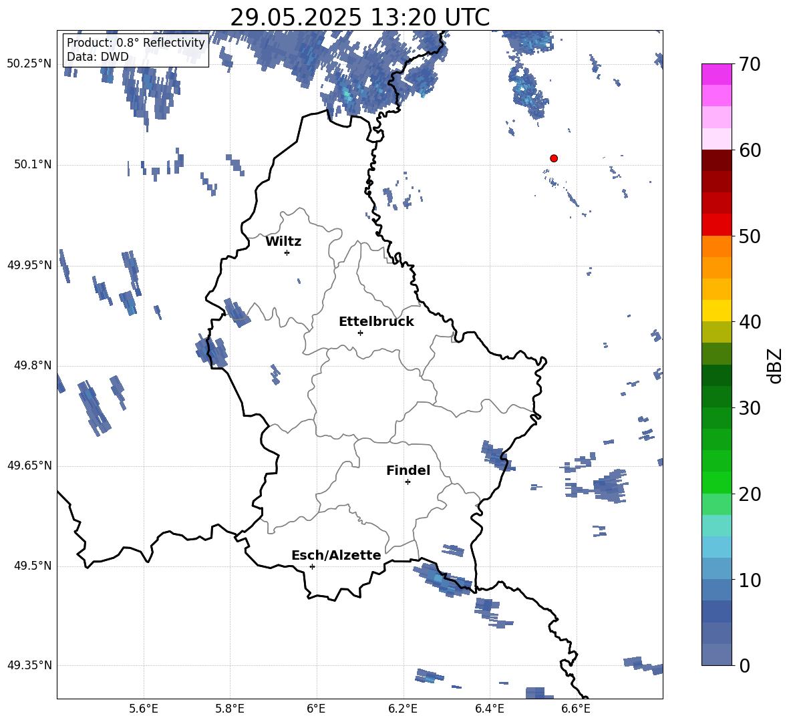
Task: Select the Findel city label
Action: click(408, 470)
